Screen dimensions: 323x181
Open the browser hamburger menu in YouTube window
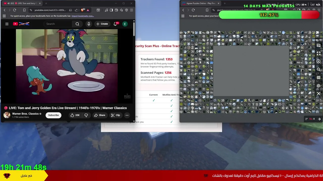click(x=131, y=10)
